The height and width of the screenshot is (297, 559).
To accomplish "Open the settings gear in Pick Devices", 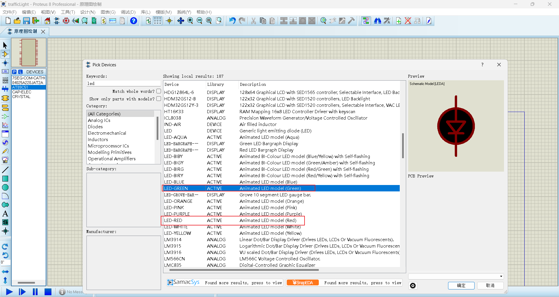I will (x=413, y=286).
